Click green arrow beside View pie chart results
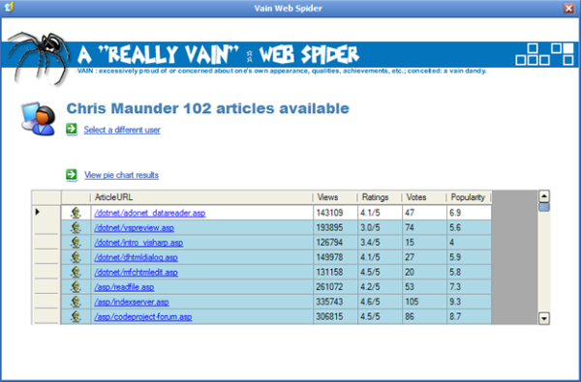Screen dimensions: 581x382 point(72,174)
